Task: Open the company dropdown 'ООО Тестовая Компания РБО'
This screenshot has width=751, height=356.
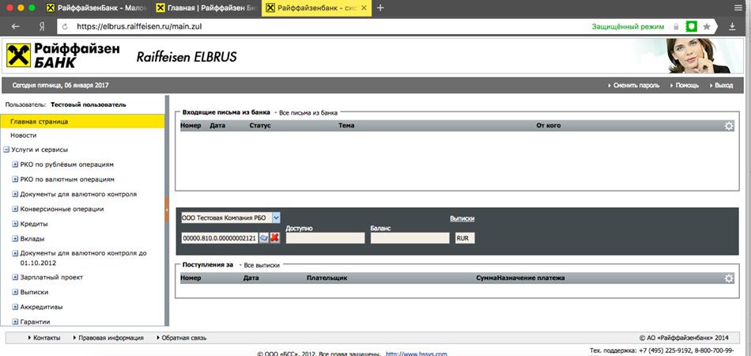Action: click(x=276, y=218)
